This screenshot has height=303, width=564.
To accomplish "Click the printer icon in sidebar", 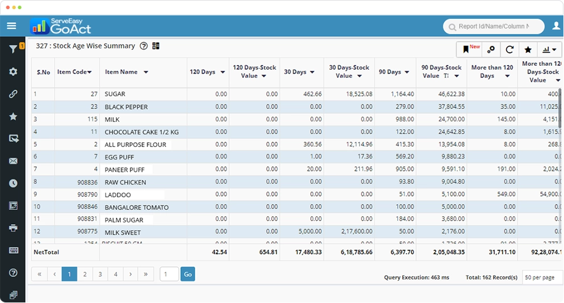I will [x=13, y=228].
